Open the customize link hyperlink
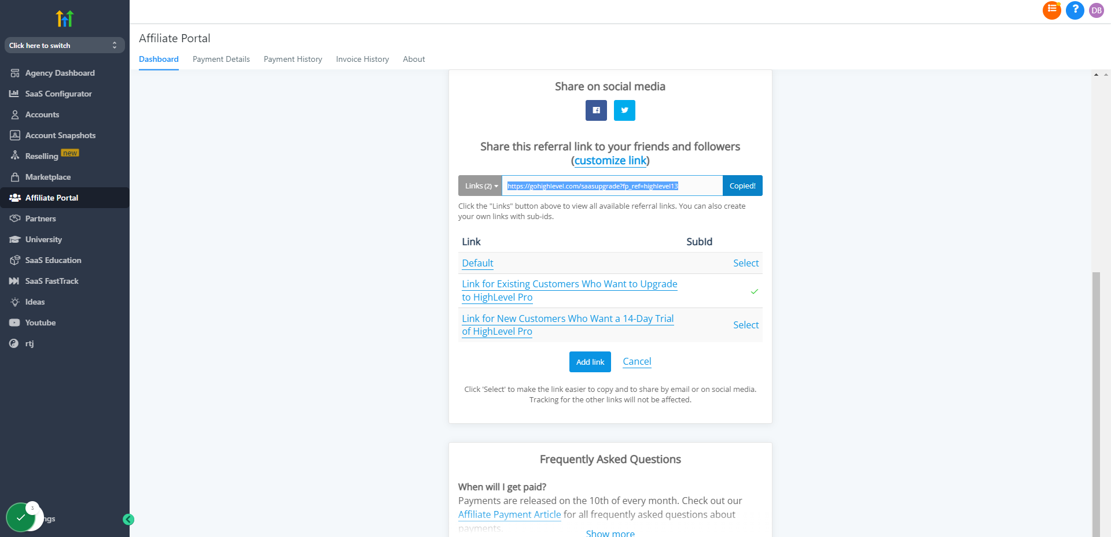 tap(610, 160)
